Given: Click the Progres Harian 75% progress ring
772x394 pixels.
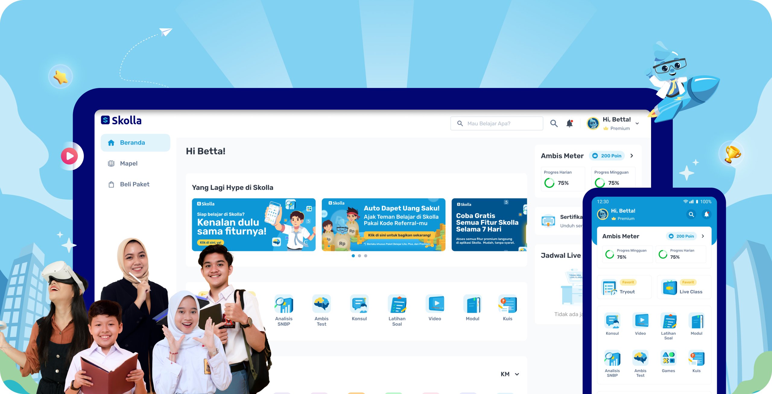Looking at the screenshot, I should click(x=549, y=183).
